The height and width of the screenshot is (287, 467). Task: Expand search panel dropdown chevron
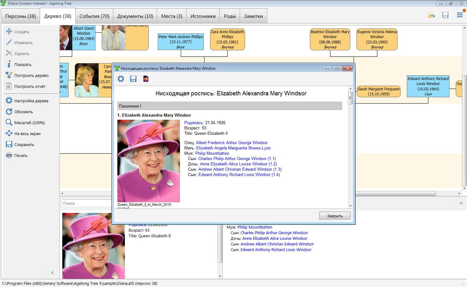[461, 203]
